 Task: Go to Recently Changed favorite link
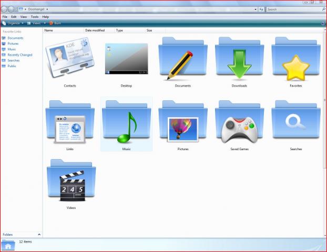coord(19,55)
